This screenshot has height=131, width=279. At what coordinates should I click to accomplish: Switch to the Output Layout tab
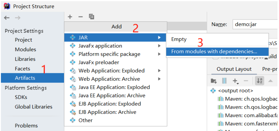pos(234,69)
